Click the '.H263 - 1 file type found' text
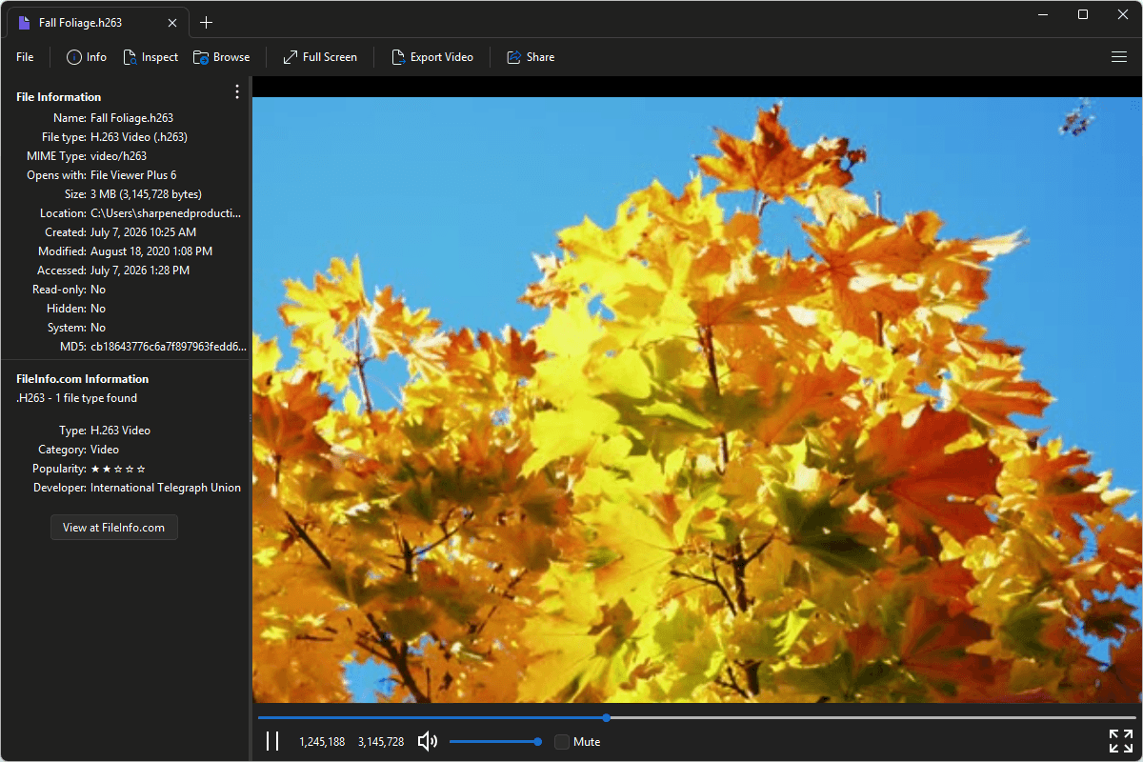 (x=77, y=398)
